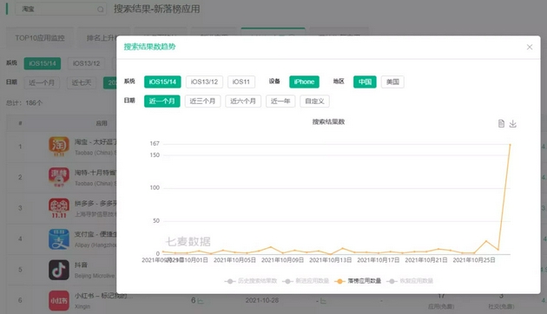547x314 pixels.
Task: Click the data view document icon
Action: click(x=501, y=124)
